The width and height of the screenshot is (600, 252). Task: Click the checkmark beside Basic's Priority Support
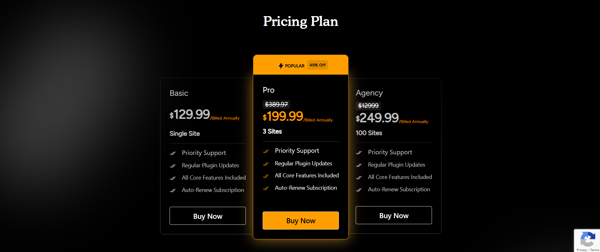click(173, 153)
